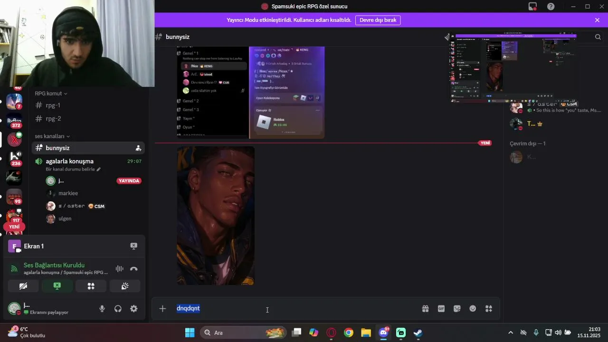
Task: Open the sticker picker
Action: (x=457, y=309)
